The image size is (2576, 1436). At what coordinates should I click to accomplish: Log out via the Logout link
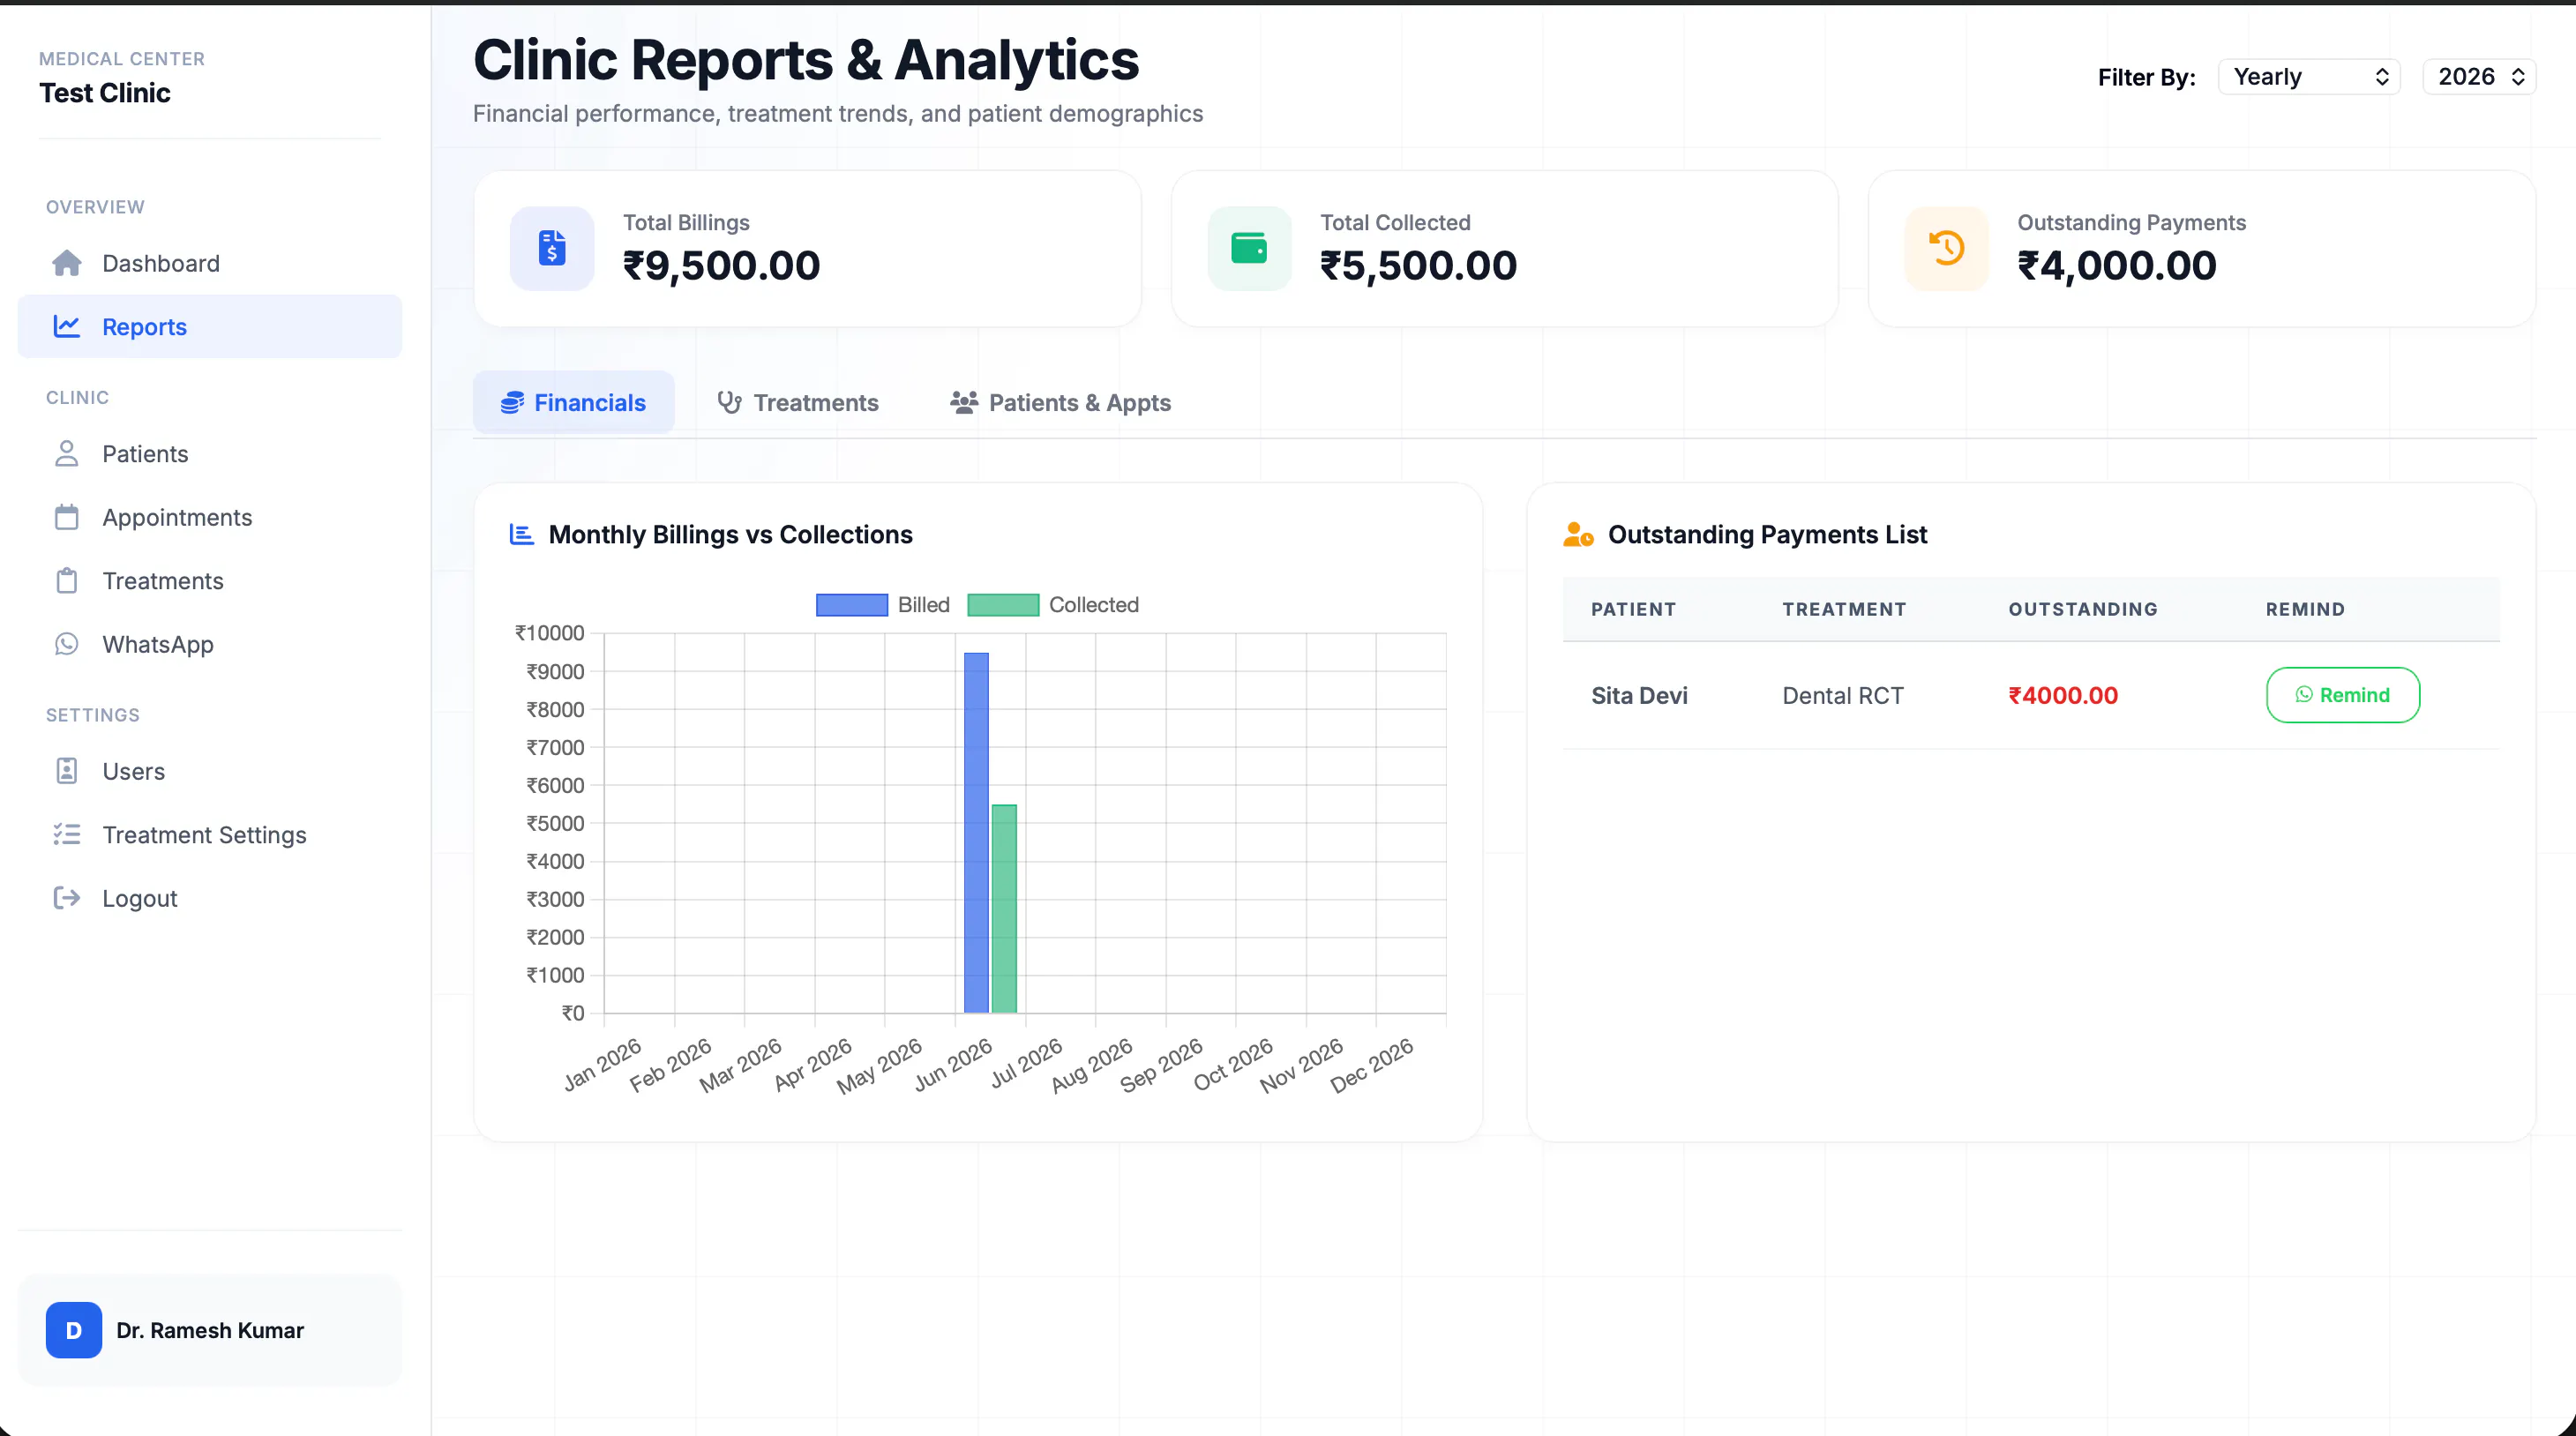[x=210, y=898]
